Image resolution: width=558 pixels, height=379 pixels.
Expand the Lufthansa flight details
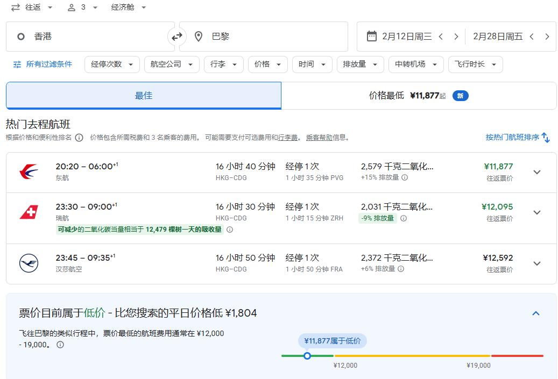coord(536,263)
